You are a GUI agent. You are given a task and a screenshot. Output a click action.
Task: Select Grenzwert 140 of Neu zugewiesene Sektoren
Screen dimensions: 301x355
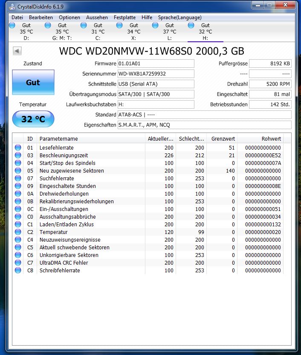pos(230,171)
